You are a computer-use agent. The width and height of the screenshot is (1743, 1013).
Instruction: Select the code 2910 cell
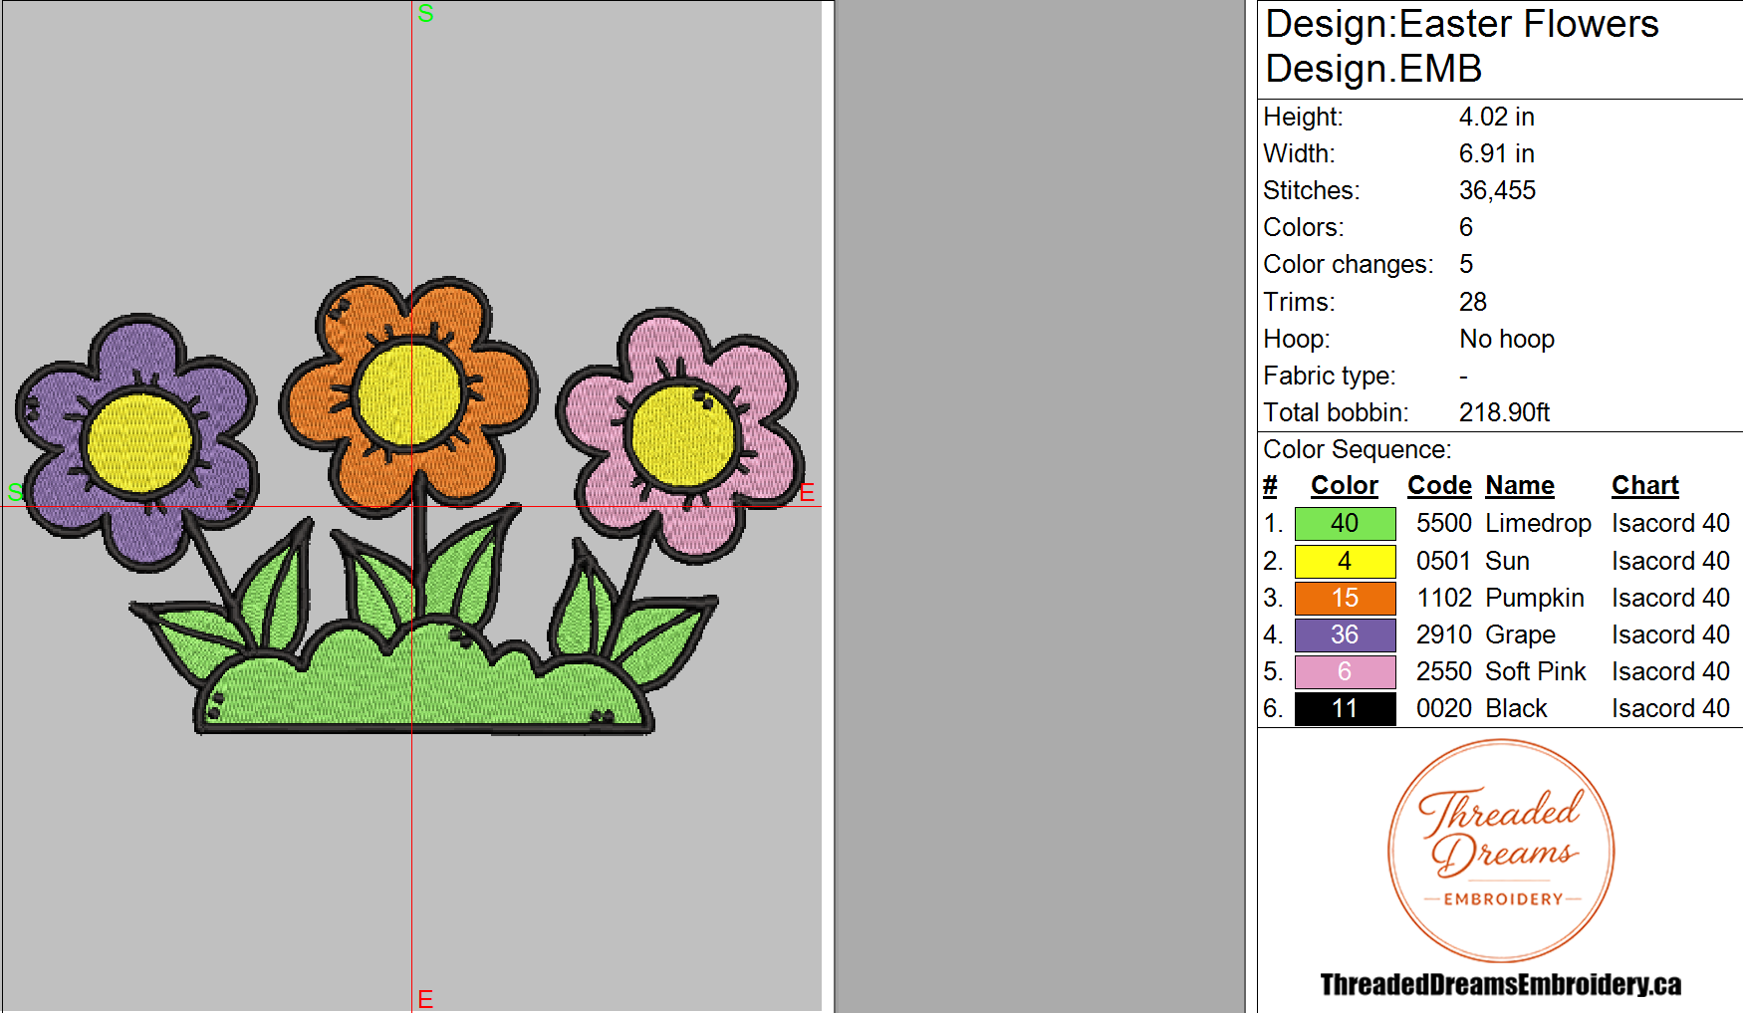tap(1444, 635)
